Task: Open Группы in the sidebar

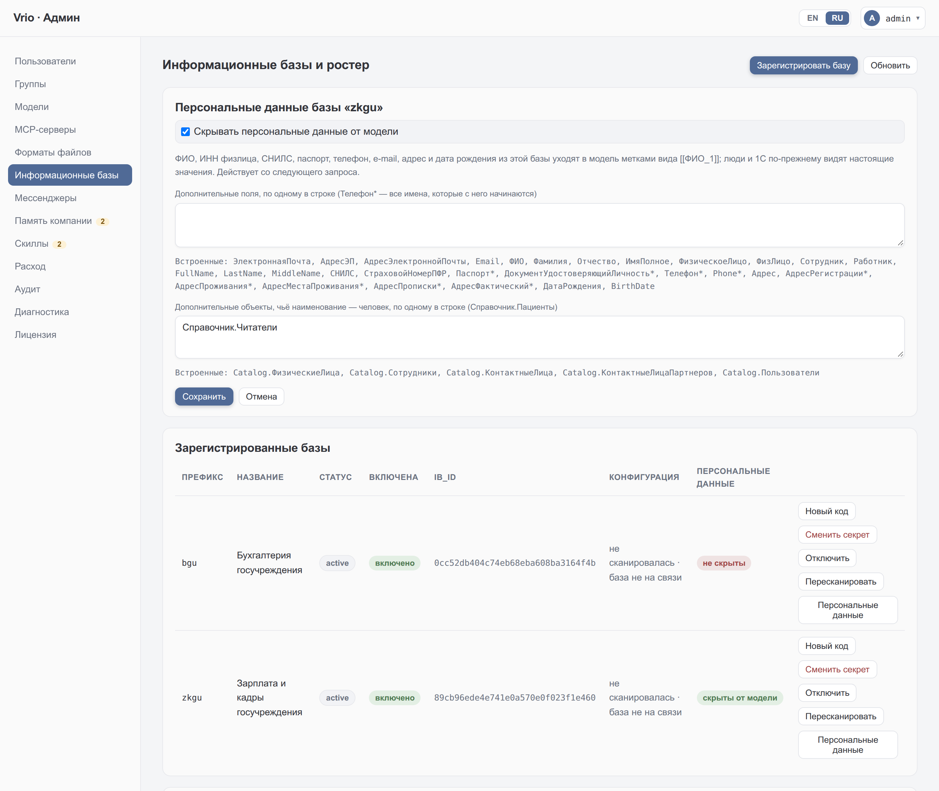Action: coord(70,84)
